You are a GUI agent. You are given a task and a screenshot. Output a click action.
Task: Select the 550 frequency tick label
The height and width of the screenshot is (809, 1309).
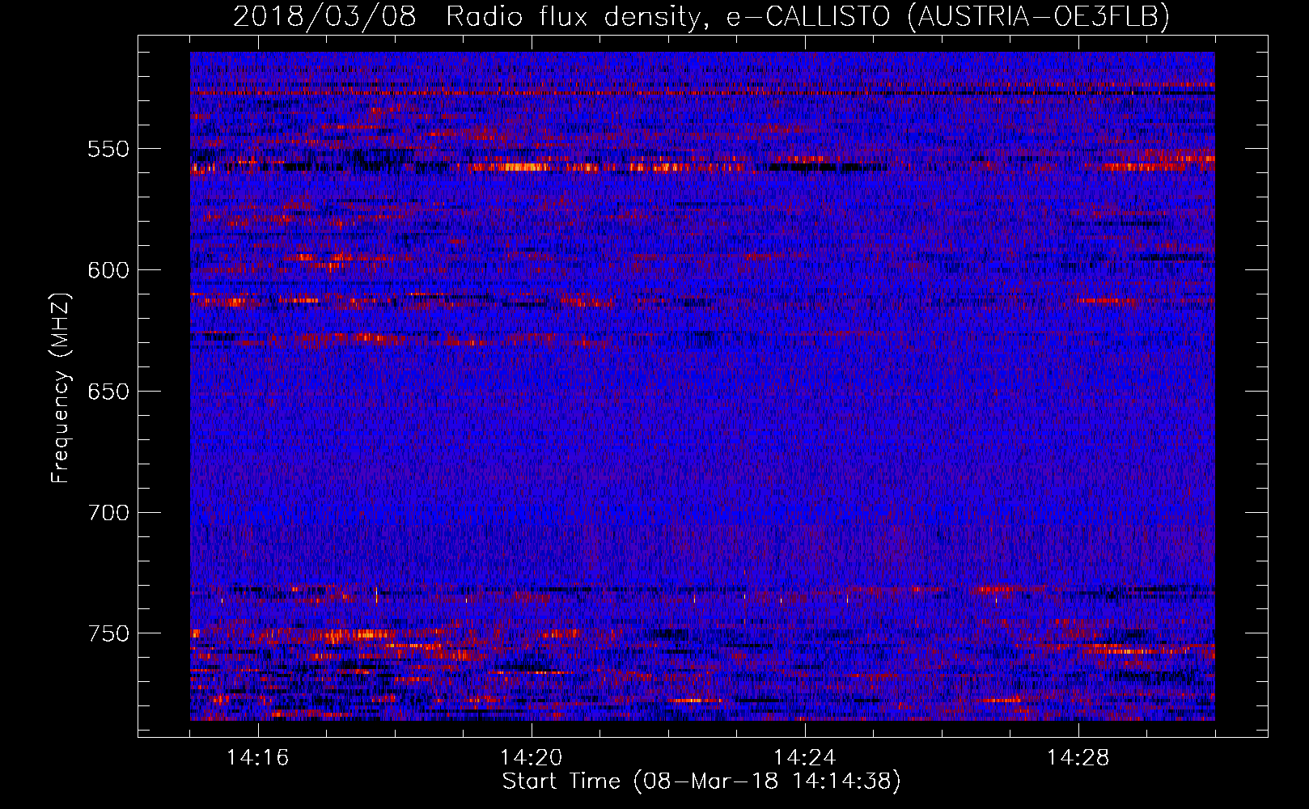(108, 149)
